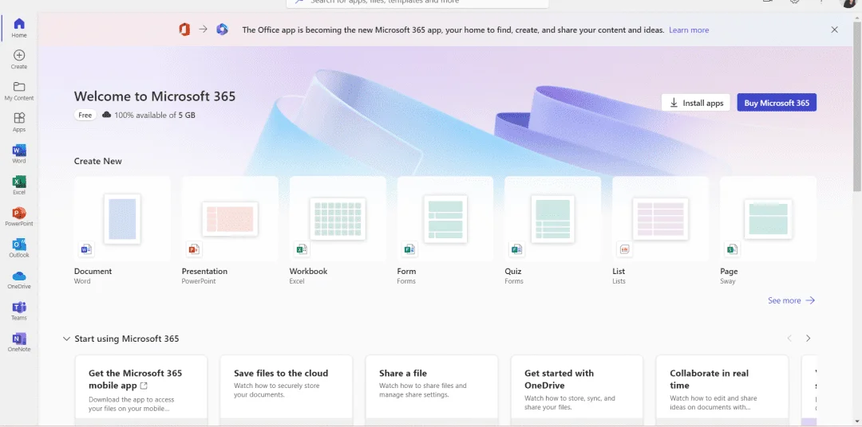Open Outlook from the sidebar
This screenshot has width=862, height=427.
click(x=18, y=248)
